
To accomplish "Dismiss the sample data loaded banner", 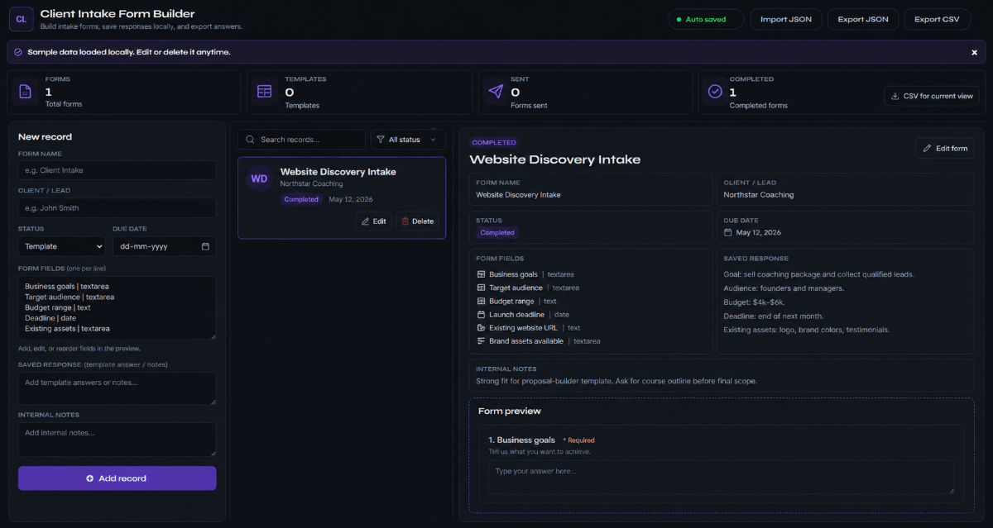I will (x=974, y=52).
